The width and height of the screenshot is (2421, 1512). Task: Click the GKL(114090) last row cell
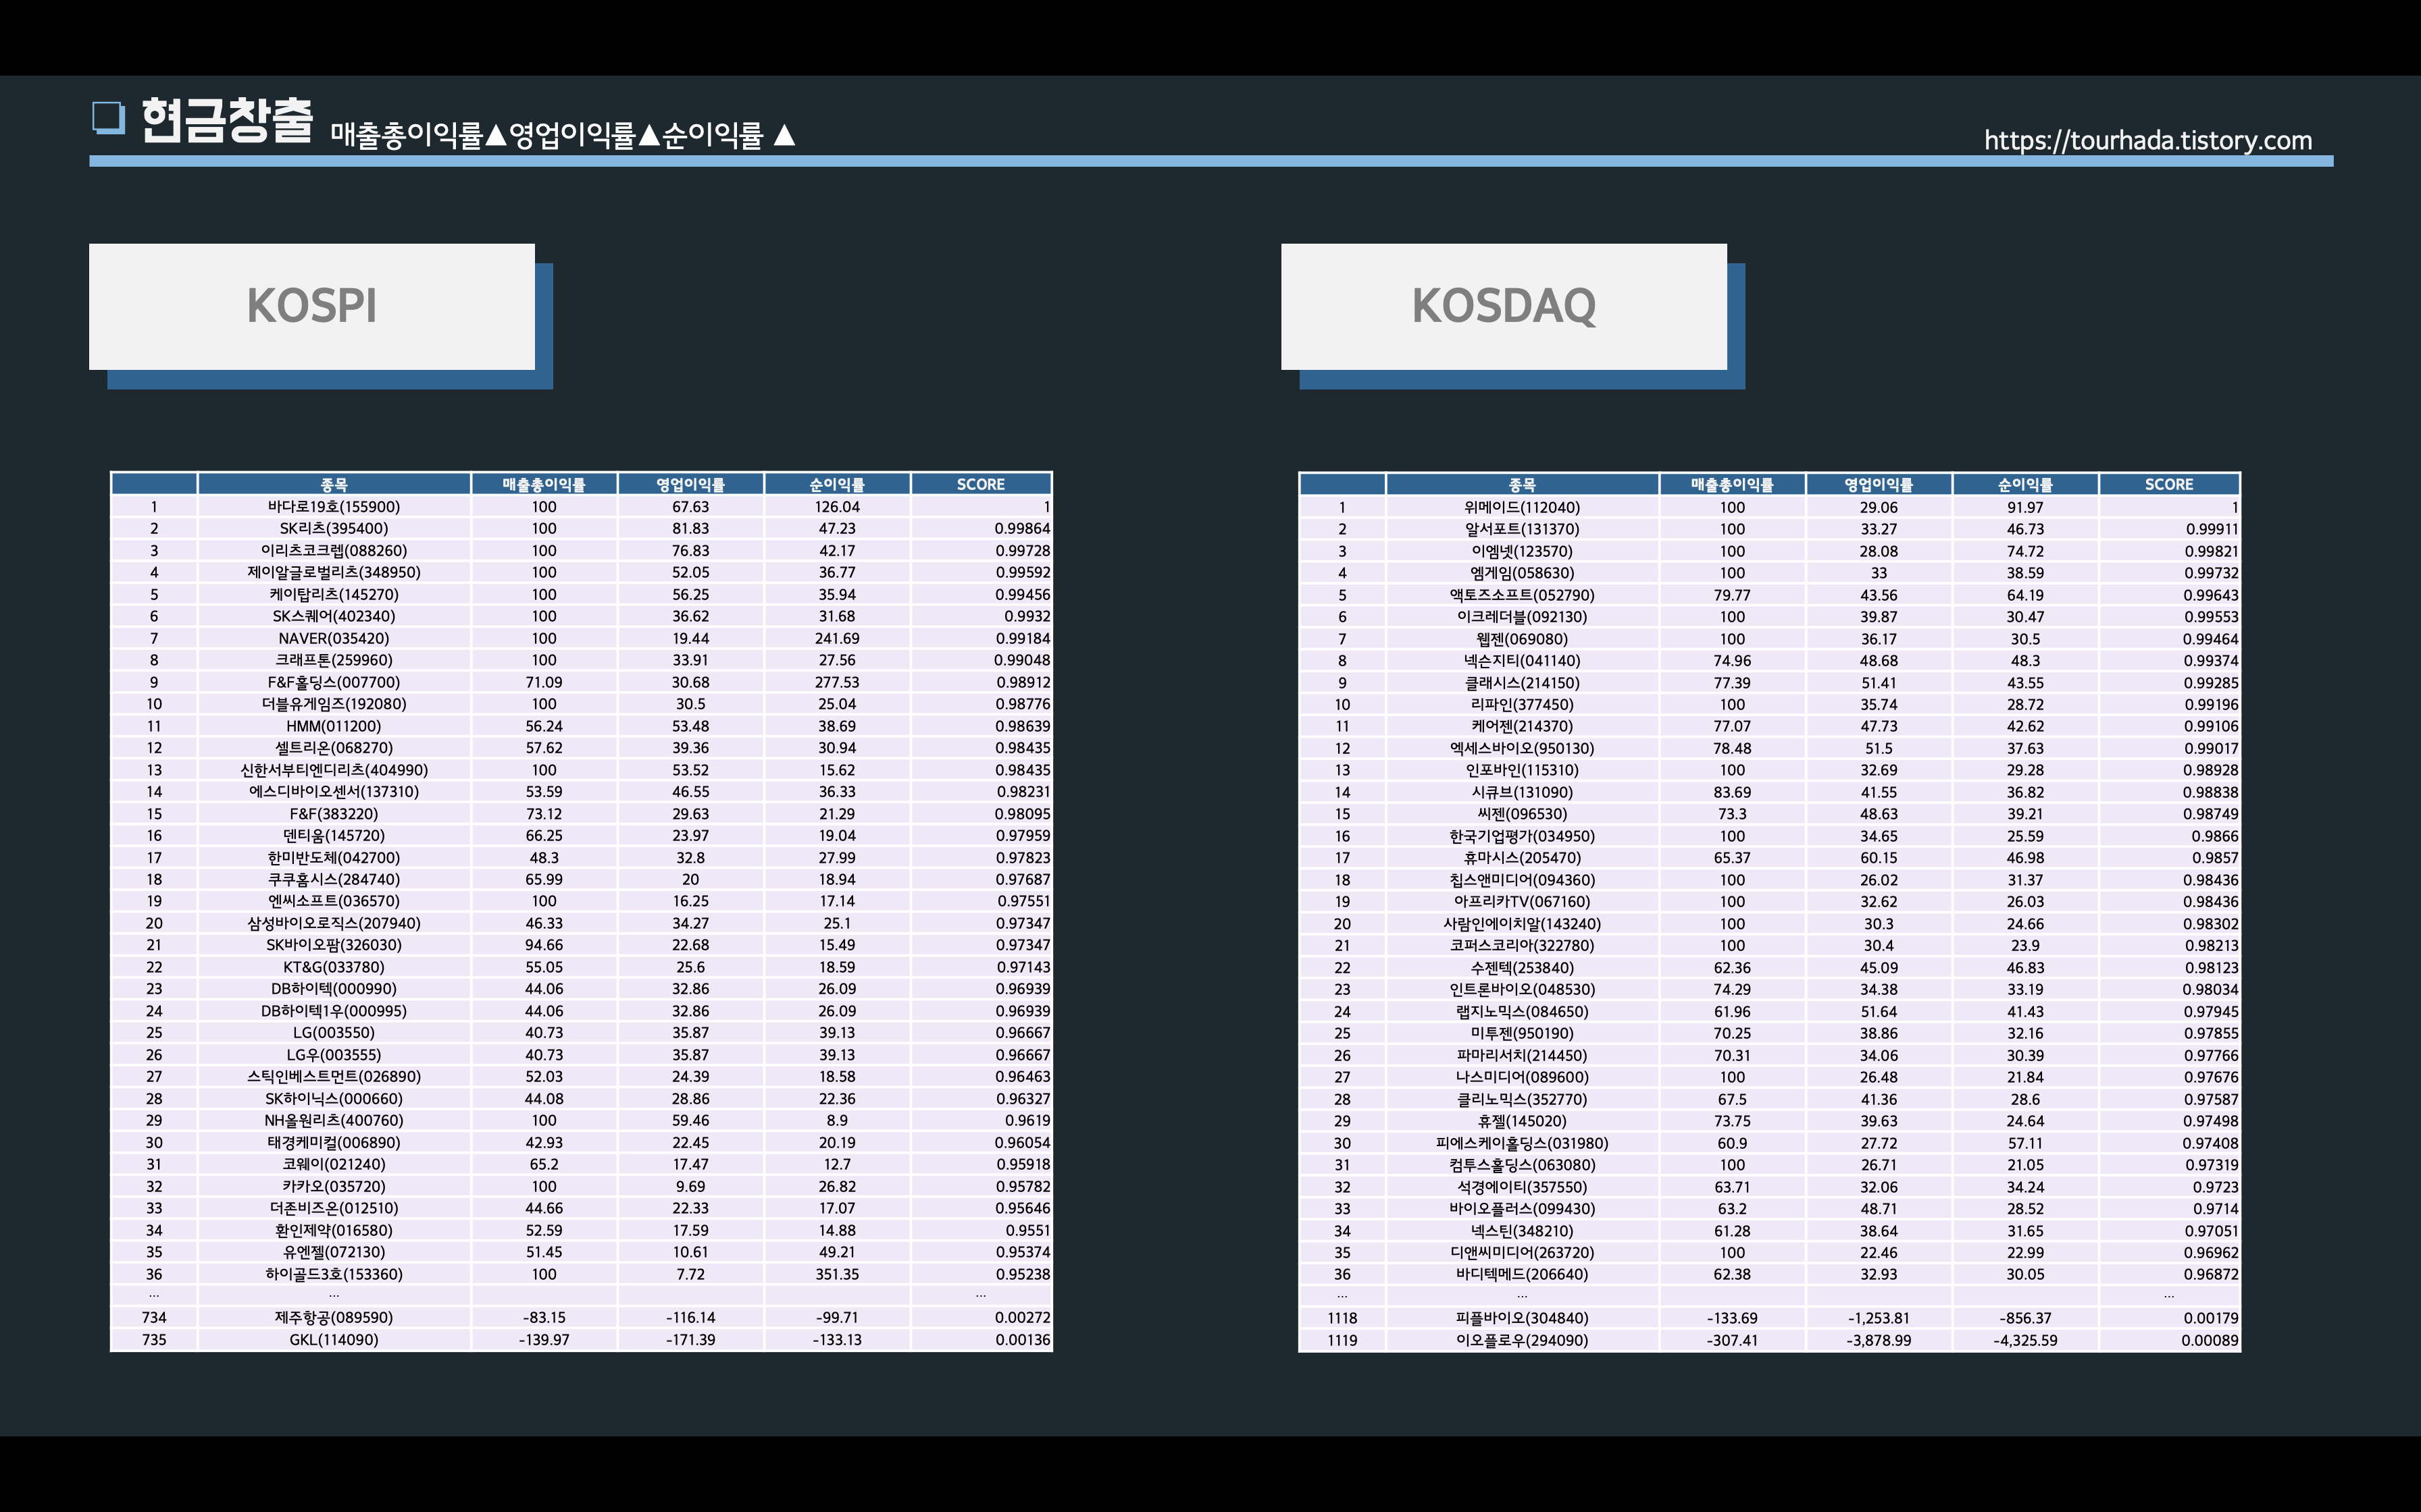point(333,1340)
